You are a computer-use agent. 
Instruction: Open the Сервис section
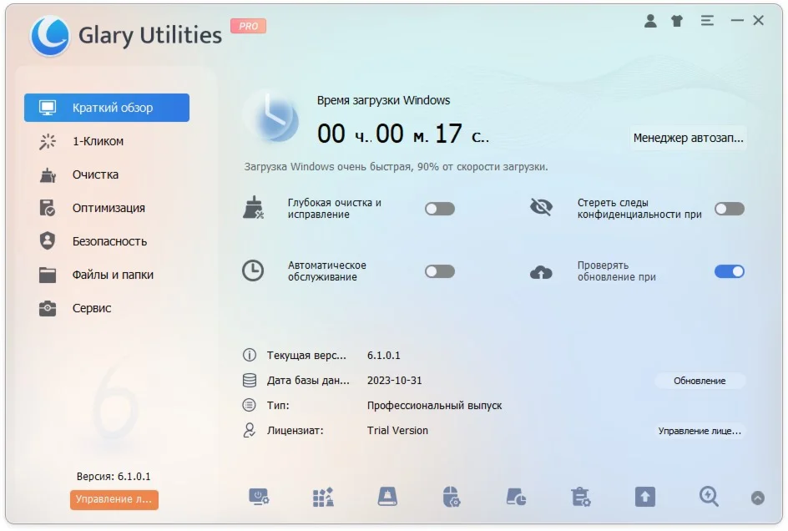pos(107,308)
